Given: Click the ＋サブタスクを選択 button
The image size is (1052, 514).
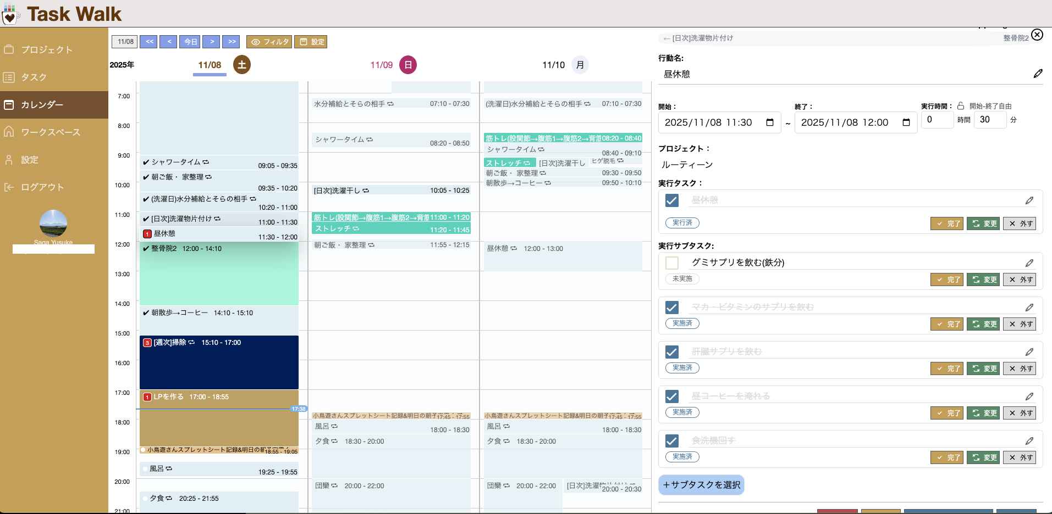Looking at the screenshot, I should (x=701, y=485).
